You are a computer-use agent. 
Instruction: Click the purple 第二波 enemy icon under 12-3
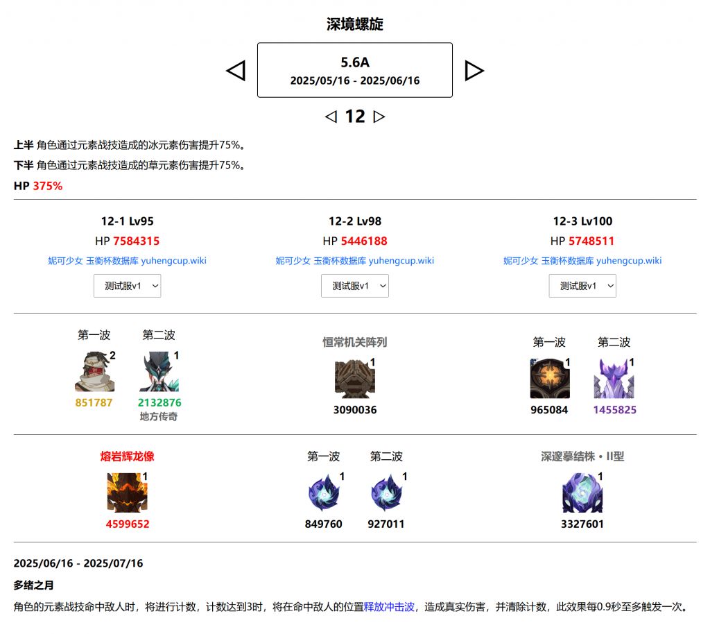[x=614, y=378]
